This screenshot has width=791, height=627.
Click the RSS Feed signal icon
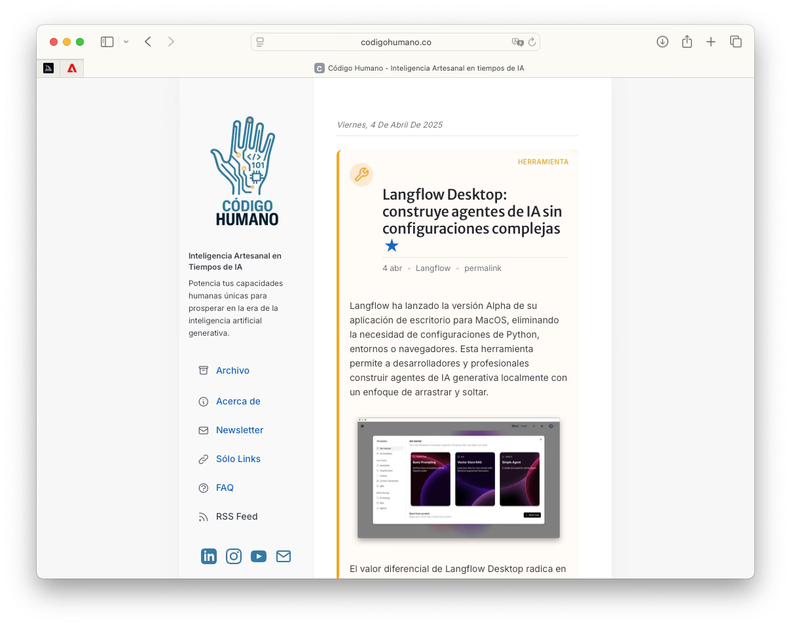tap(203, 517)
